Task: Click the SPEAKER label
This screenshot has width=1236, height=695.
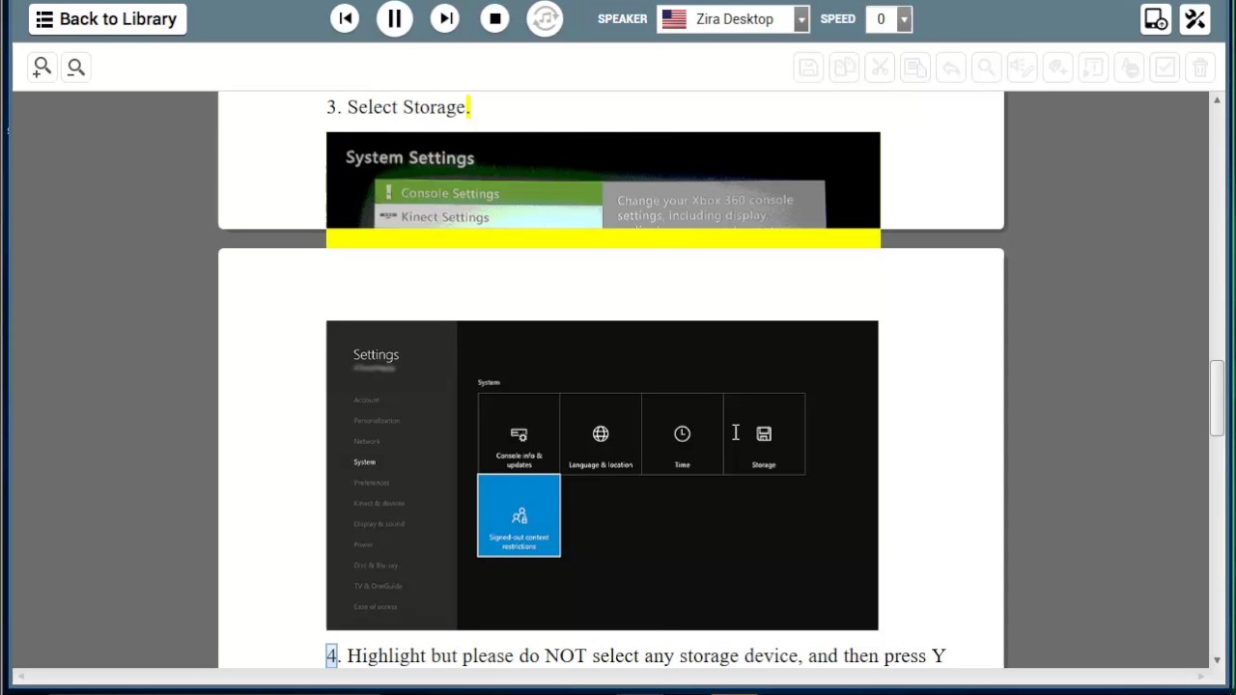Action: [x=622, y=19]
